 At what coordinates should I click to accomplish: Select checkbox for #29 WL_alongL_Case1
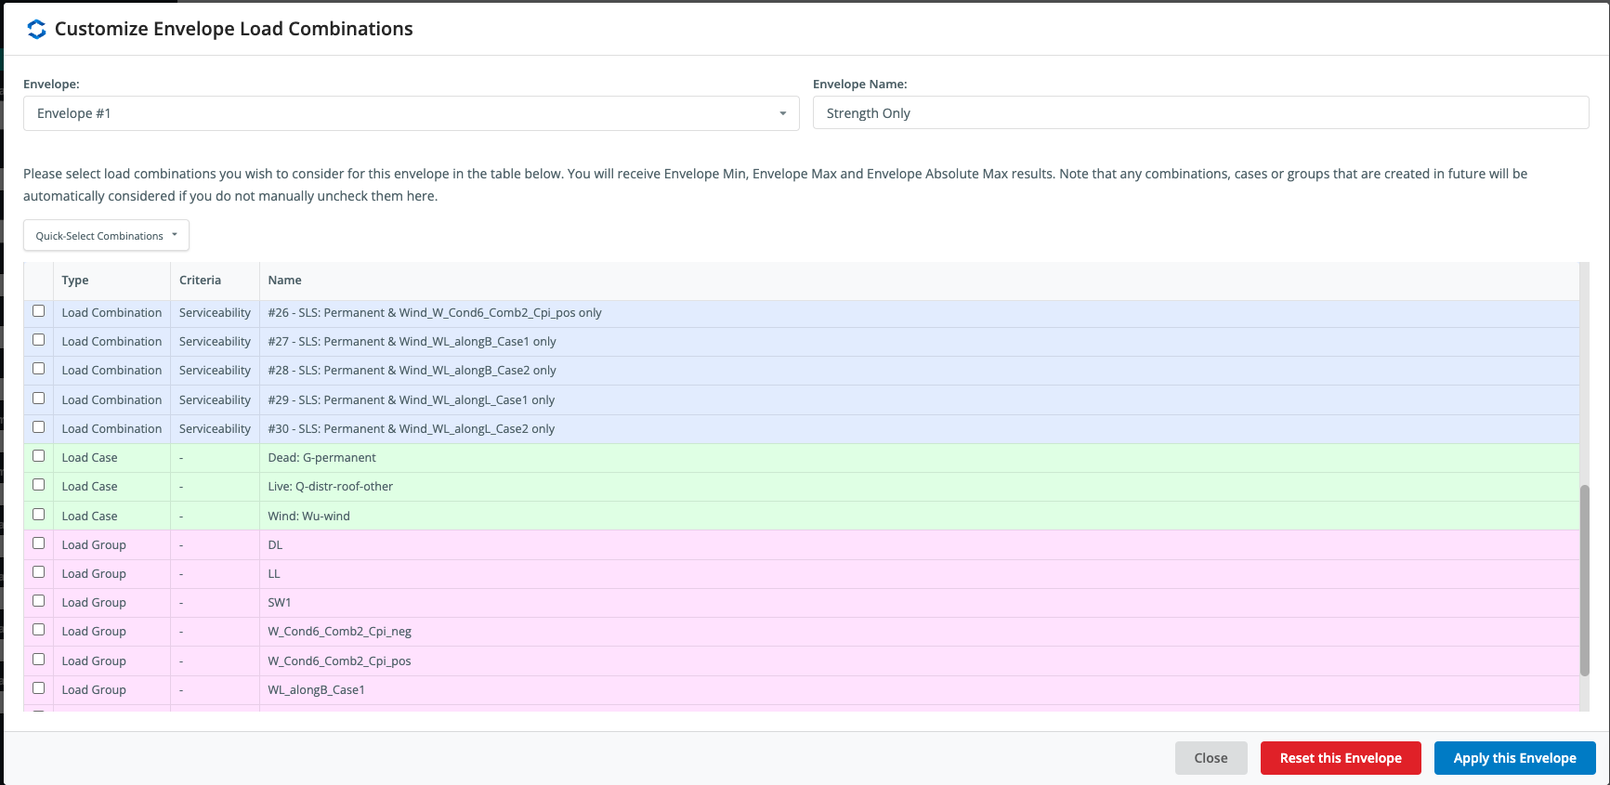coord(39,399)
